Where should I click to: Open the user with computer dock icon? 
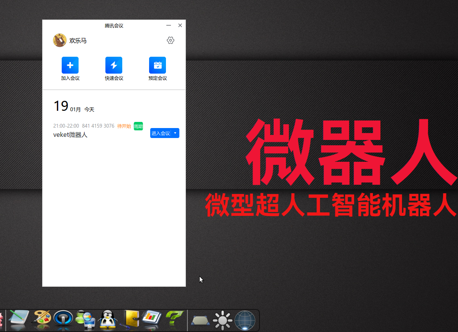pos(85,320)
